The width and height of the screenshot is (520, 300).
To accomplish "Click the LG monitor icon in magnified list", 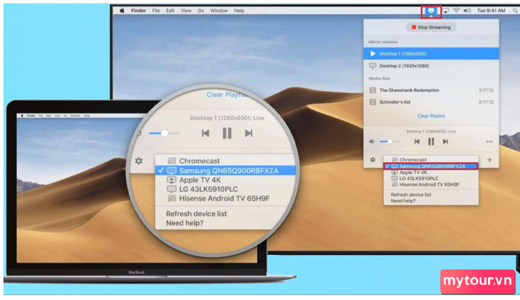I will click(172, 189).
